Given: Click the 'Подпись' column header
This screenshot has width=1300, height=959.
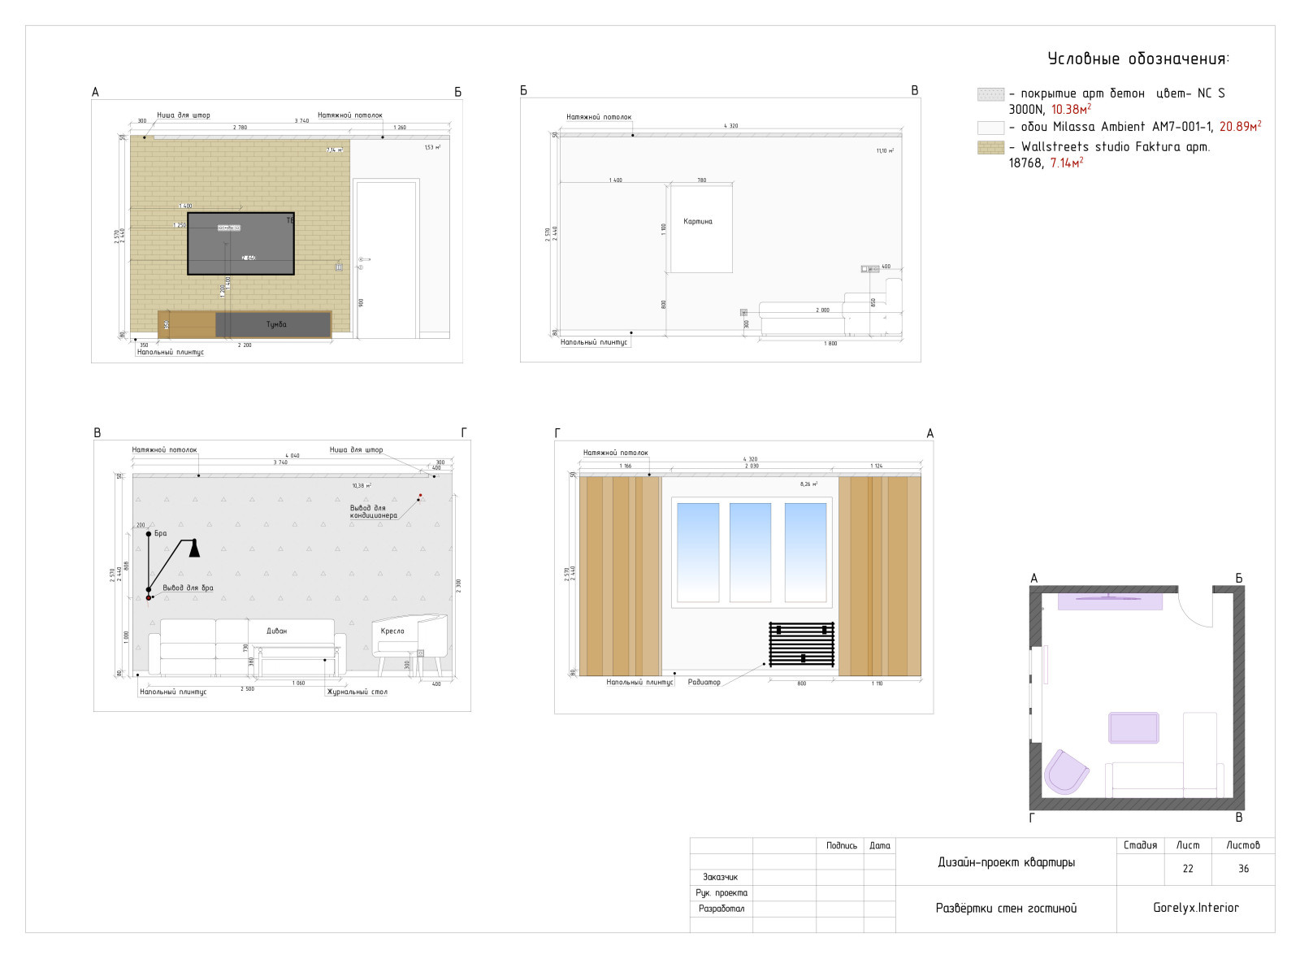Looking at the screenshot, I should (841, 846).
